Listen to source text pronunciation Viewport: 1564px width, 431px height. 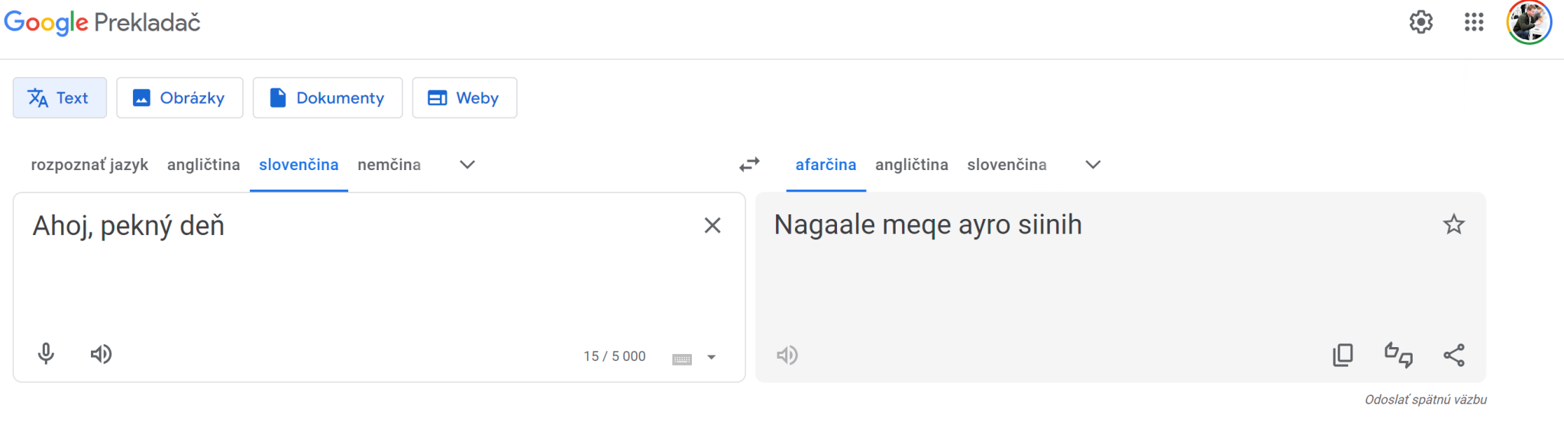point(101,354)
